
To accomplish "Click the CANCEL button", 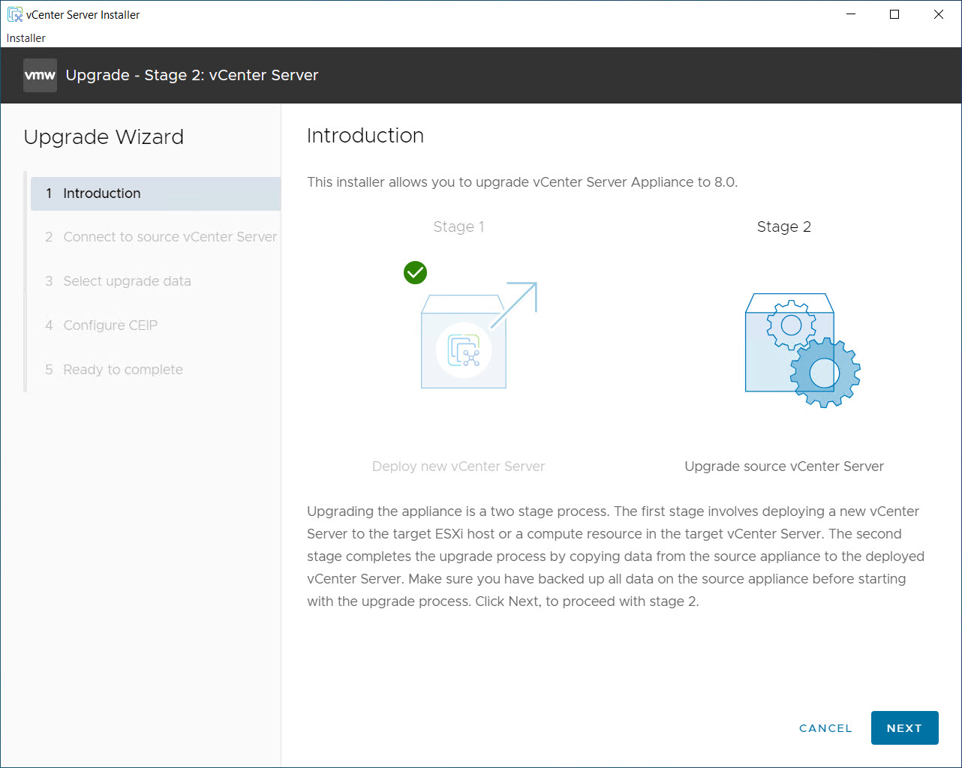I will coord(825,728).
